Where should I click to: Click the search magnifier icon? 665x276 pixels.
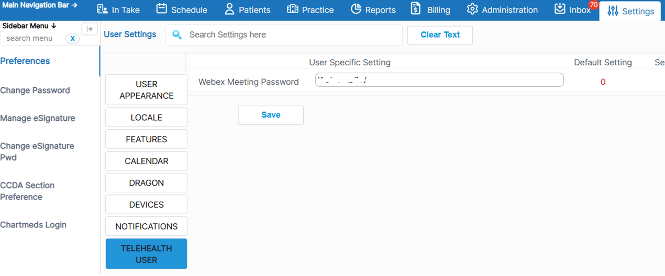177,34
